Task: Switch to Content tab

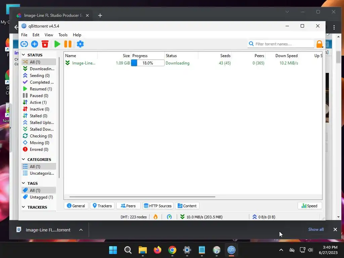Action: click(187, 206)
